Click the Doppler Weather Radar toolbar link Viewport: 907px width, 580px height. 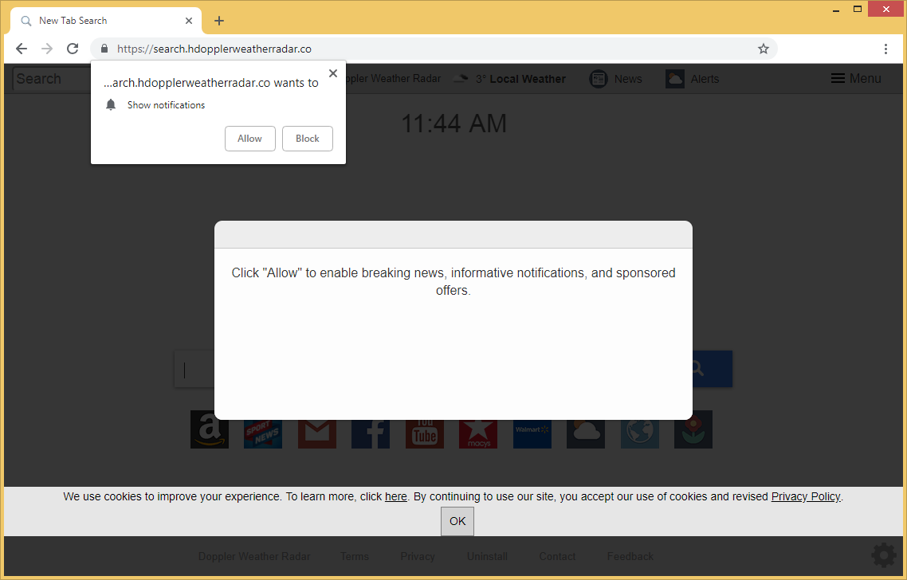tap(394, 78)
